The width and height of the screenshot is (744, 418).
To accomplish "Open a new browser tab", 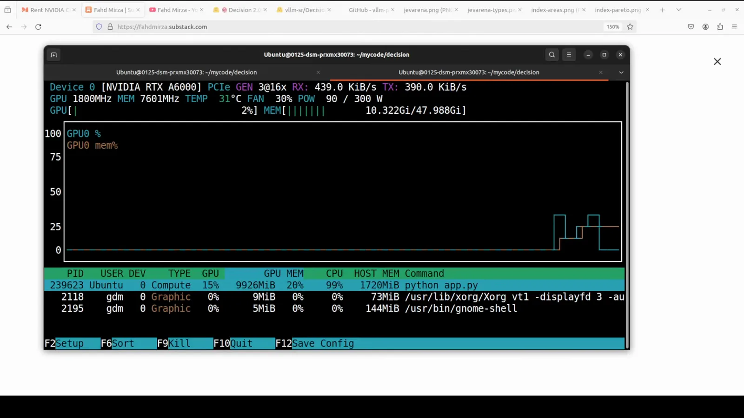I will tap(663, 10).
